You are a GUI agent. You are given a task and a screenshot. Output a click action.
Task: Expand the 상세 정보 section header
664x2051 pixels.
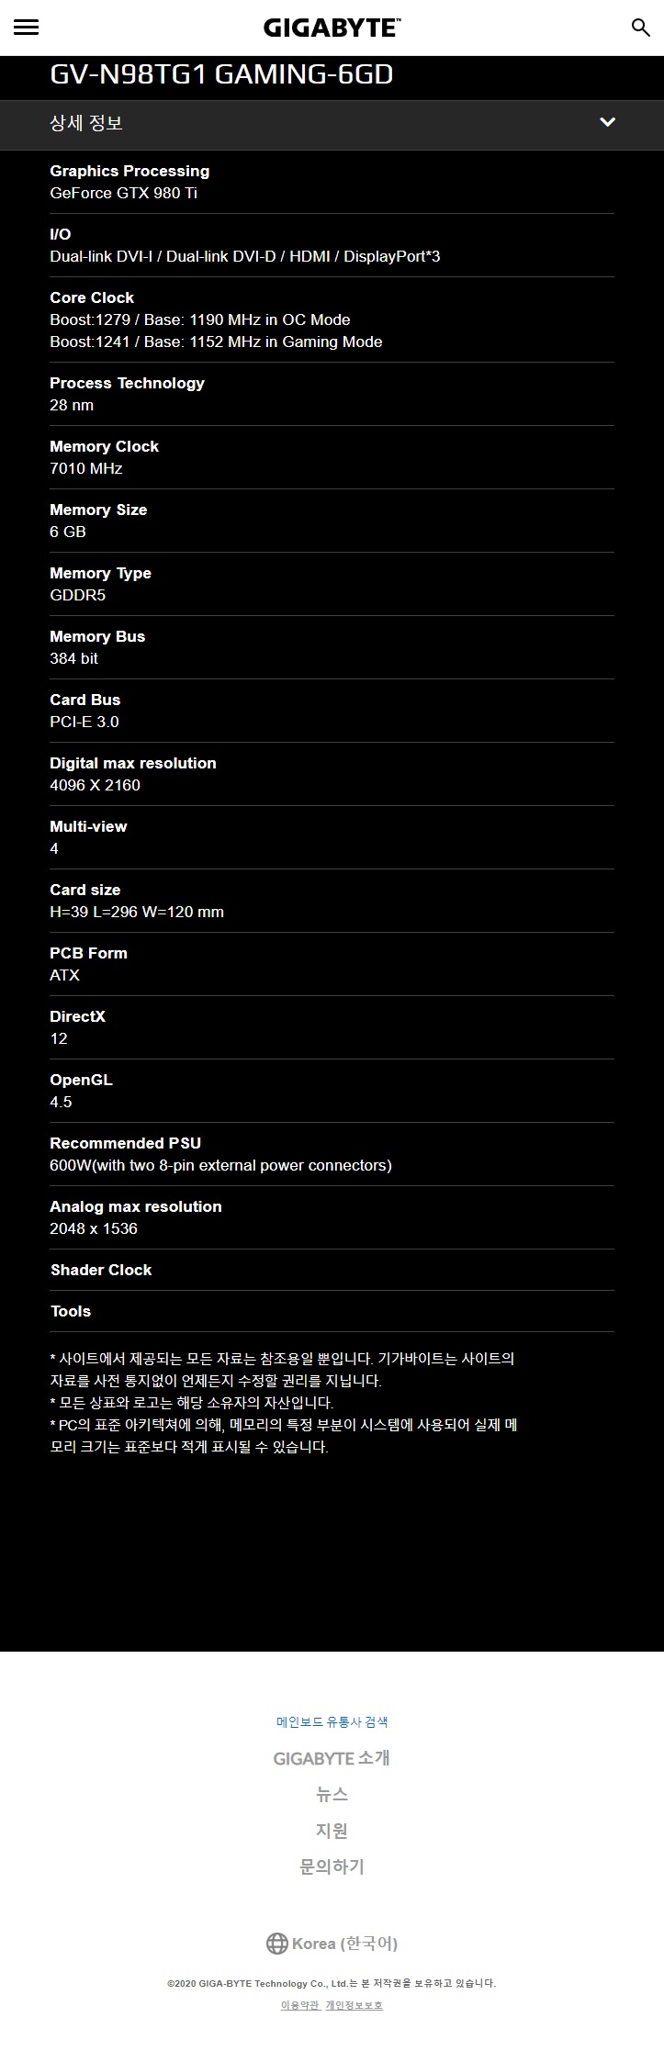click(332, 123)
